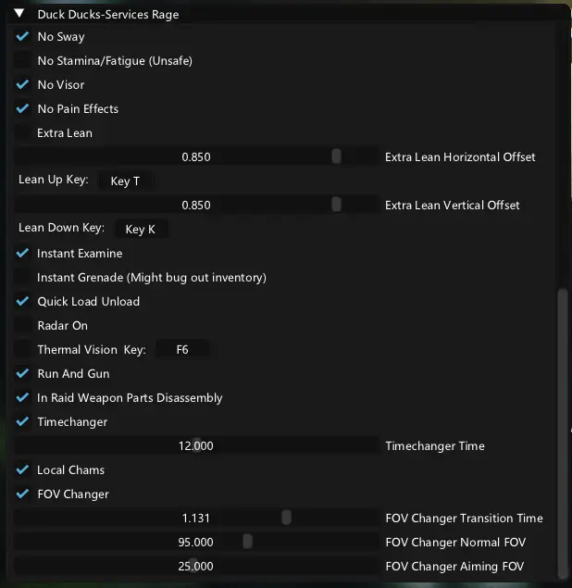The width and height of the screenshot is (572, 588).
Task: Click the Lean Up Key T button
Action: click(125, 181)
